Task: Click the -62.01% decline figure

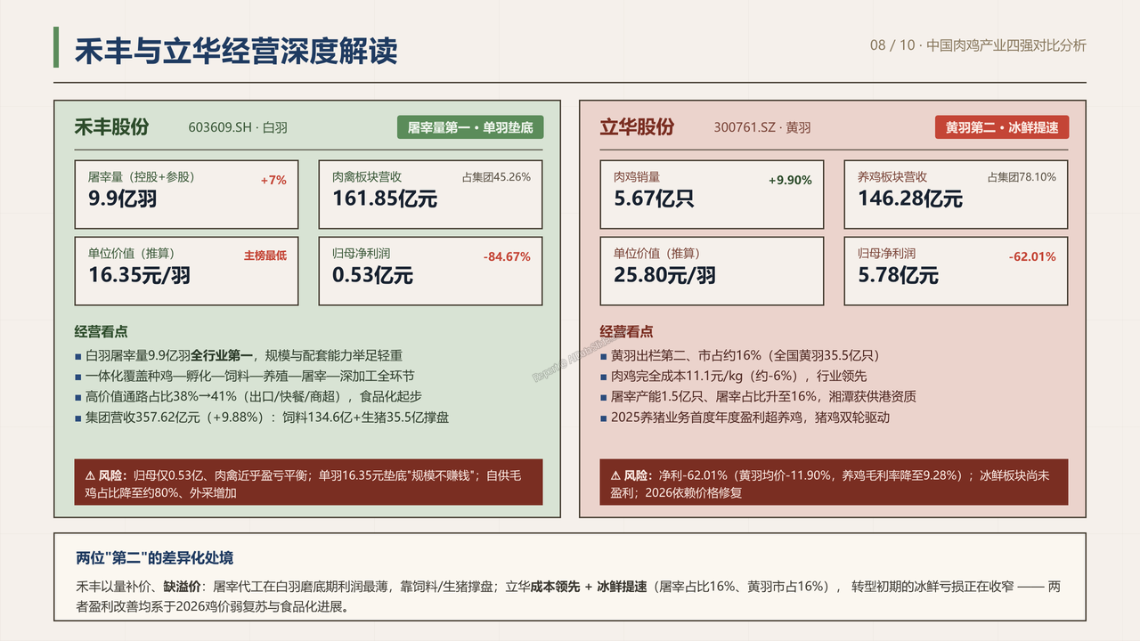Action: click(1032, 256)
